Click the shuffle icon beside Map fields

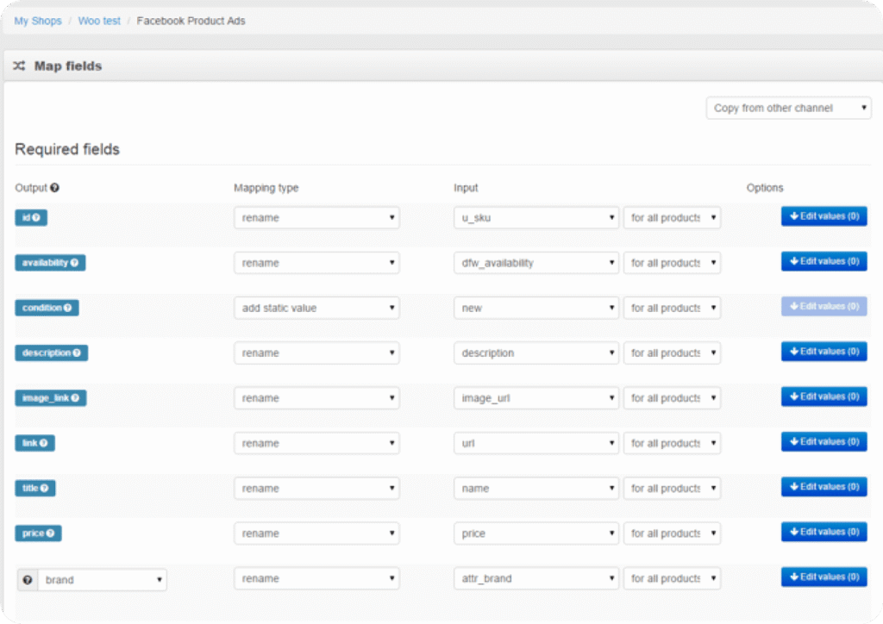coord(19,66)
